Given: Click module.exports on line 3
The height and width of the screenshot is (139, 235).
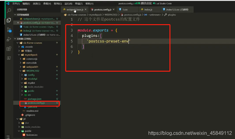Looking at the screenshot, I should [x=93, y=30].
